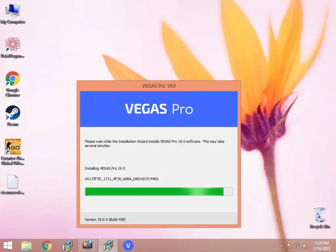Screen dimensions: 336x252
Task: Select the first installer icon in the taskbar
Action: coord(67,245)
